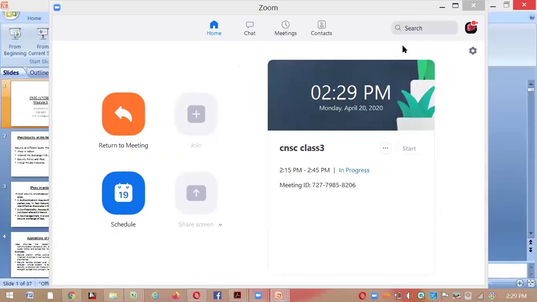Go to the Contacts tab in Zoom

click(321, 28)
